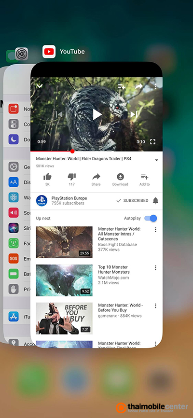Click the Up next label
The height and width of the screenshot is (418, 193).
coord(43,218)
